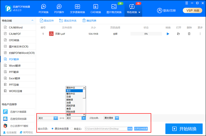Choose 西班牙语 from language list
Screen dimensions: 206x136
tap(74, 106)
